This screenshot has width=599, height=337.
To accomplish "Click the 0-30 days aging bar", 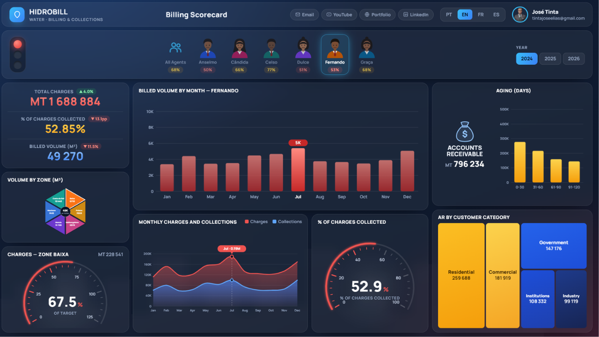I will (520, 162).
